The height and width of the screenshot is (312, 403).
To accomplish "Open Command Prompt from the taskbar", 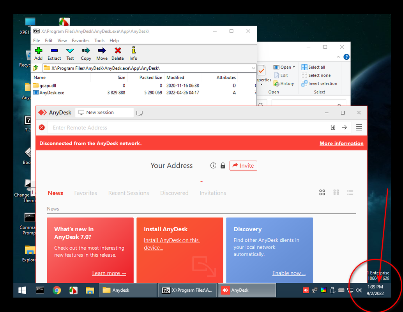I will [40, 290].
